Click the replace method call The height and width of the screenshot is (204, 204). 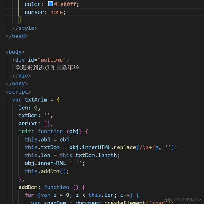tap(125, 147)
